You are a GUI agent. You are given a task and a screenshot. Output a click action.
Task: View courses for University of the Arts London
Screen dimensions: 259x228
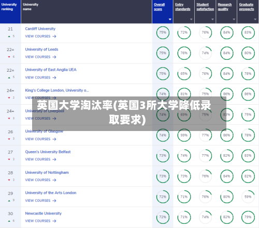[40, 201]
